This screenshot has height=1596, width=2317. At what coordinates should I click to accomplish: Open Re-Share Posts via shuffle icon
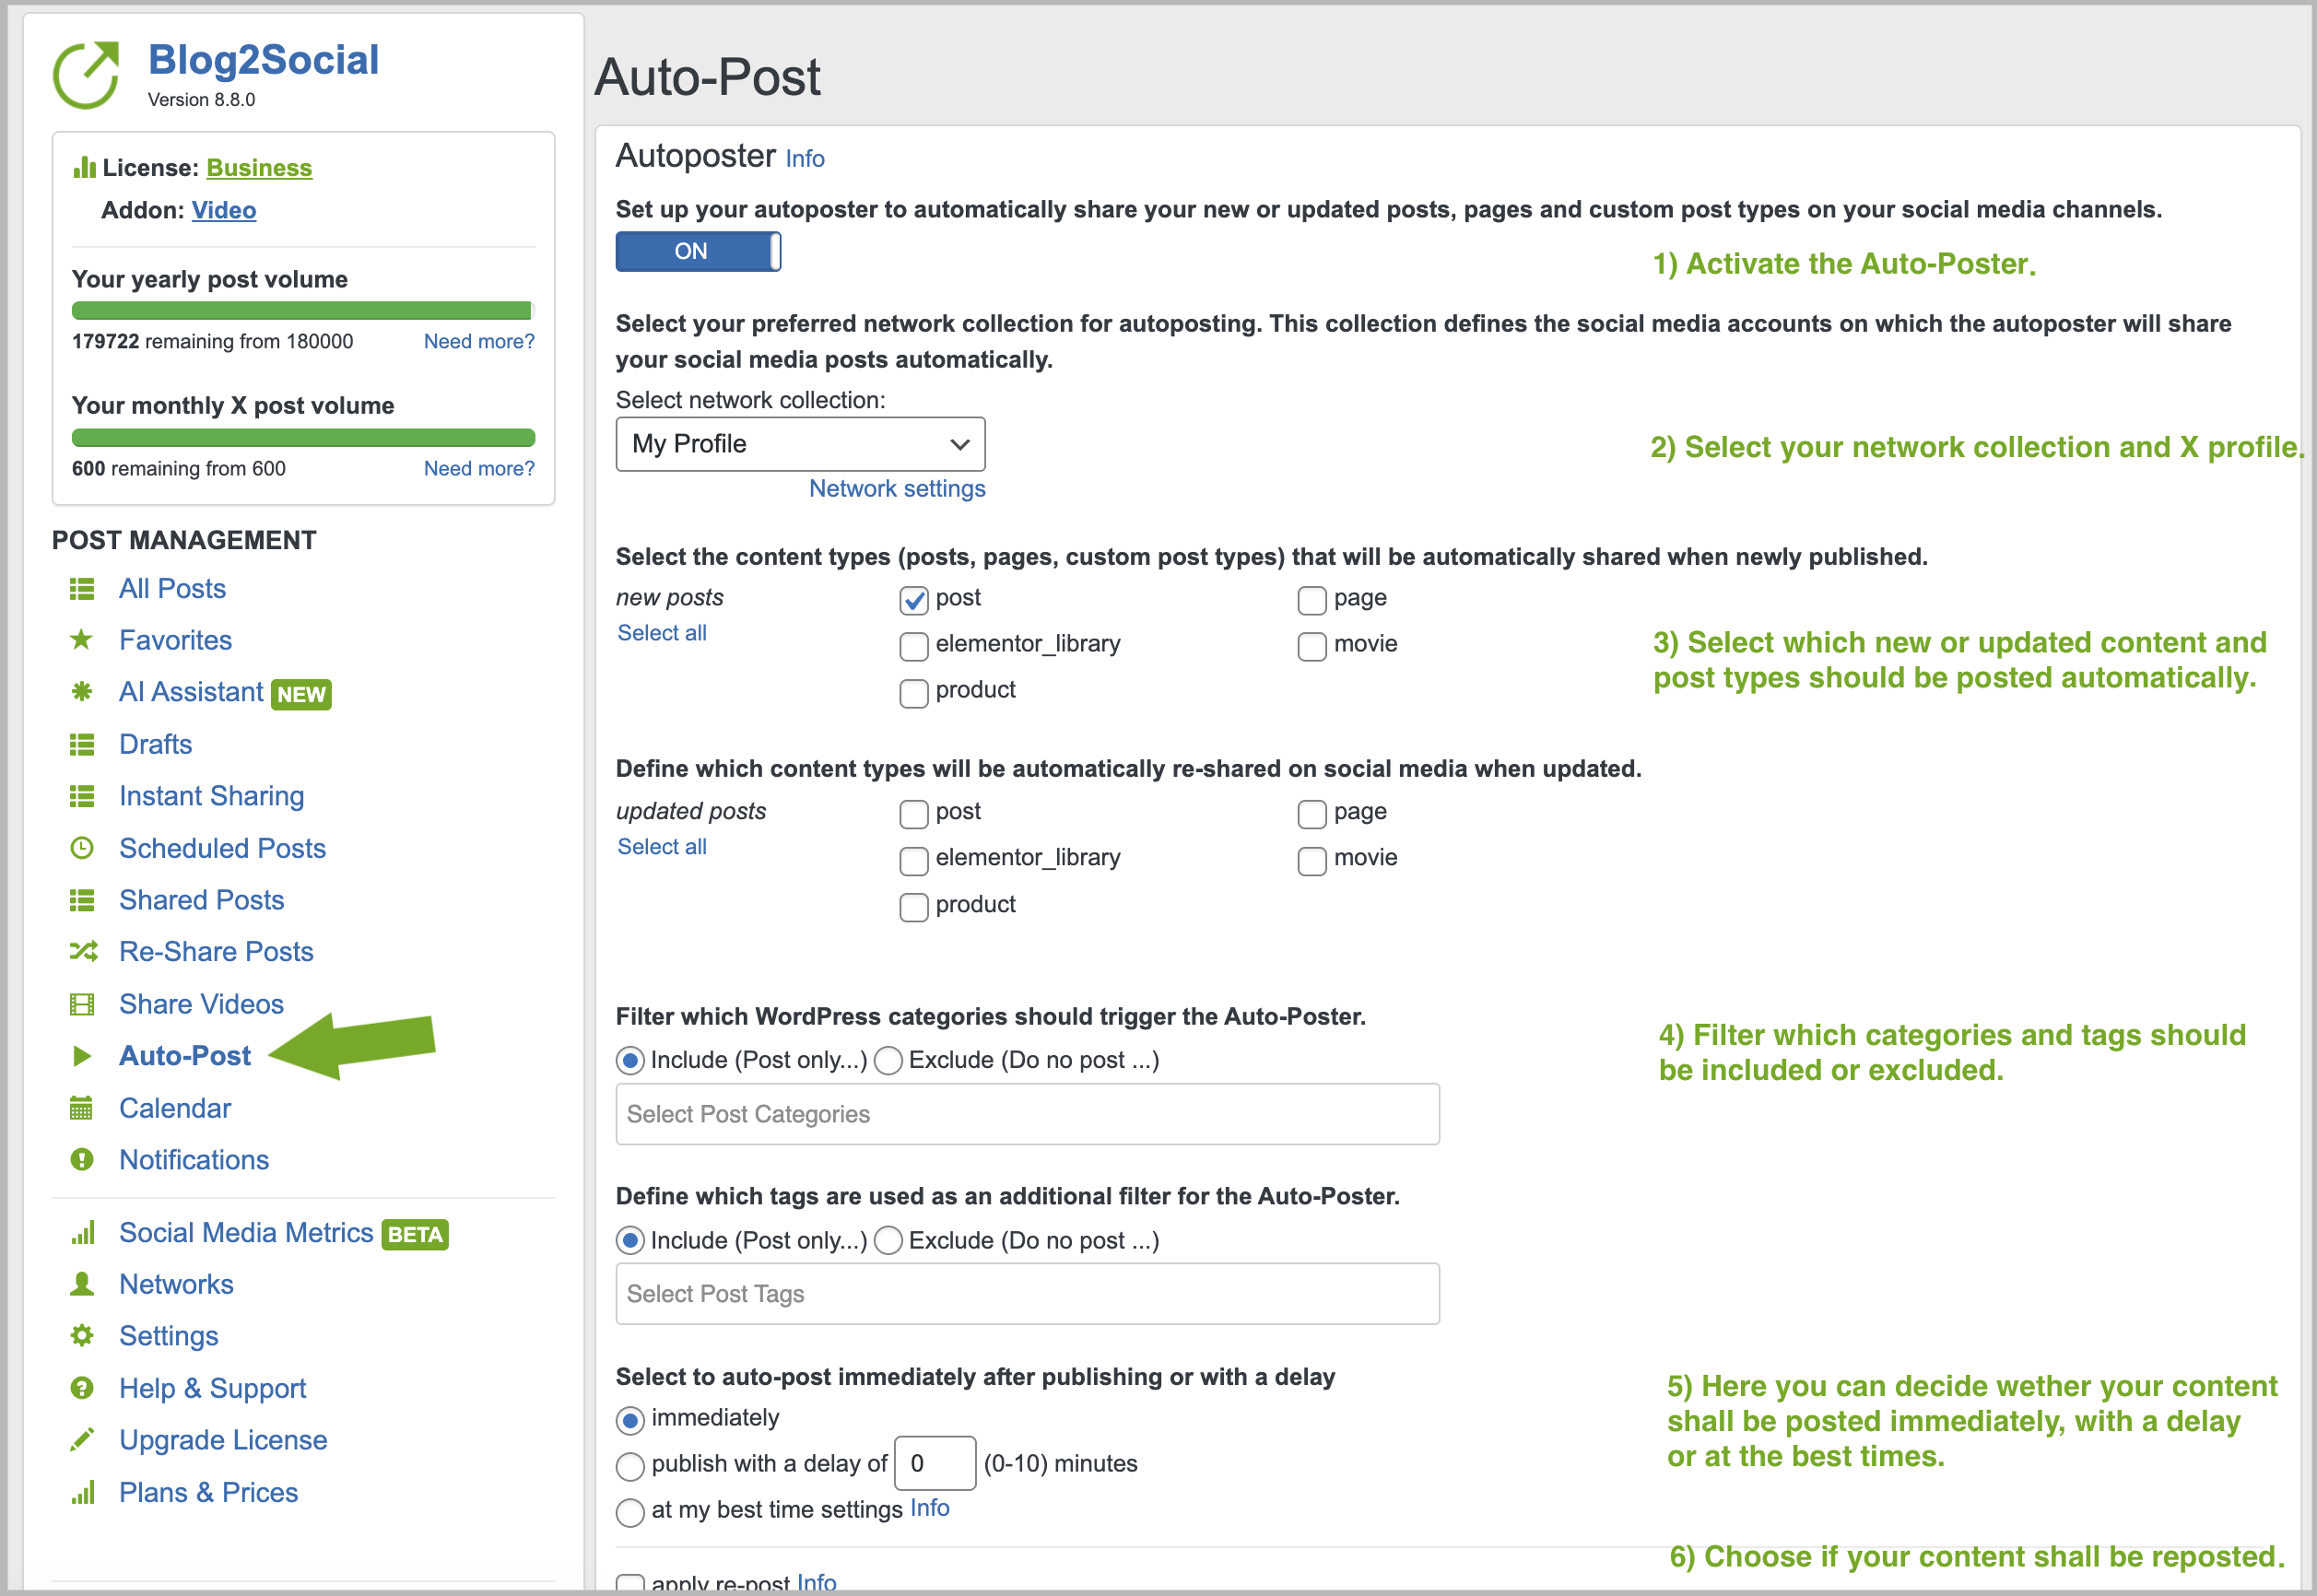(84, 951)
